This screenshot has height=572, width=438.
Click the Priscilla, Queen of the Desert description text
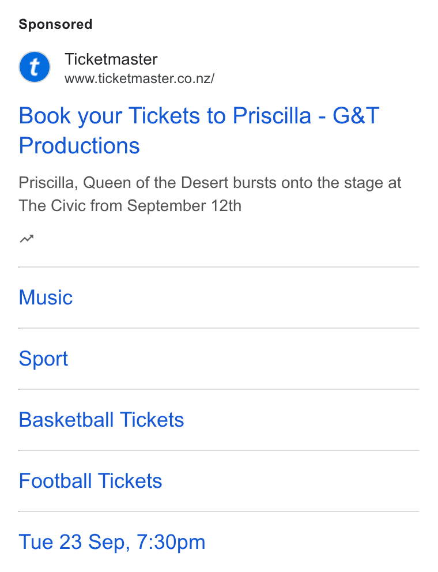210,194
